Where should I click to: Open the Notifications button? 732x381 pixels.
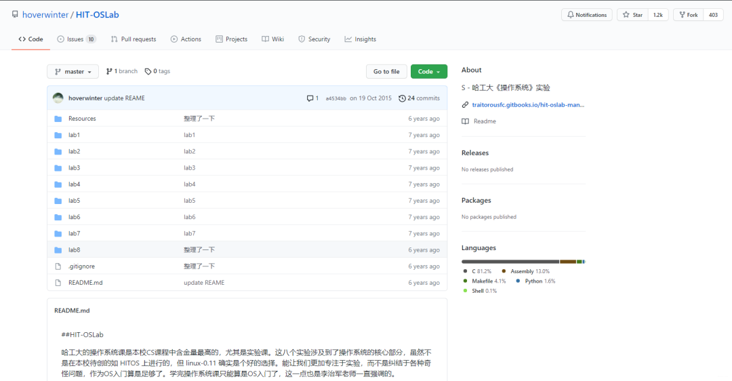pos(587,15)
